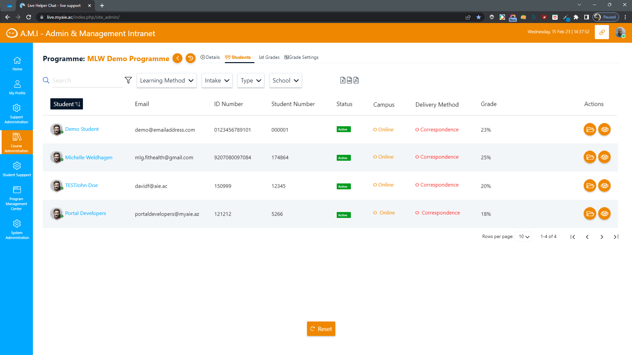
Task: Open folder action for Portal Developers
Action: [590, 214]
